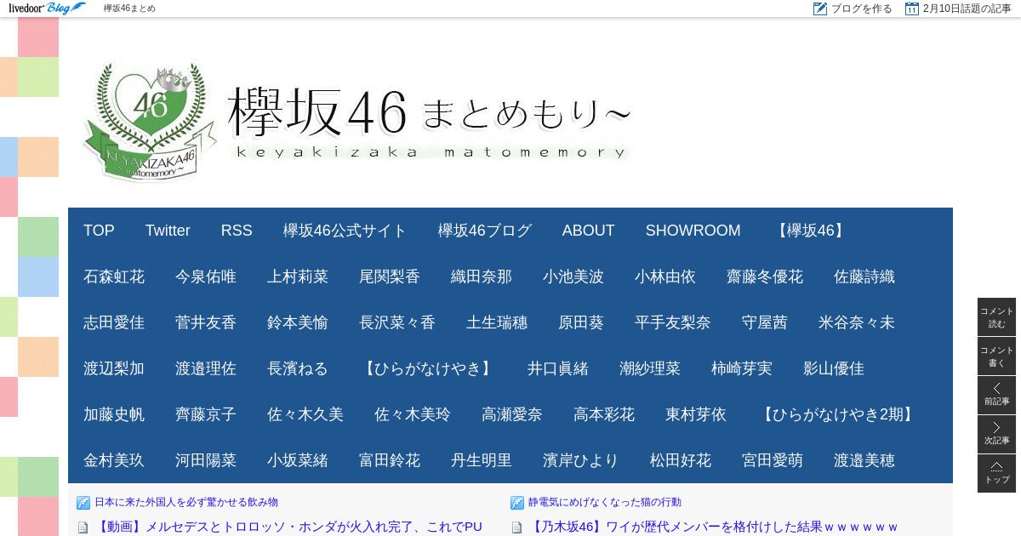1021x536 pixels.
Task: Select member 石森虹花
Action: (114, 277)
